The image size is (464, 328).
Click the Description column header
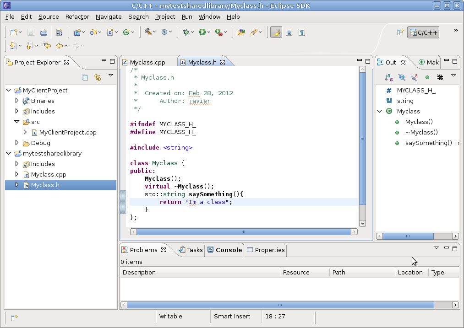pos(200,273)
